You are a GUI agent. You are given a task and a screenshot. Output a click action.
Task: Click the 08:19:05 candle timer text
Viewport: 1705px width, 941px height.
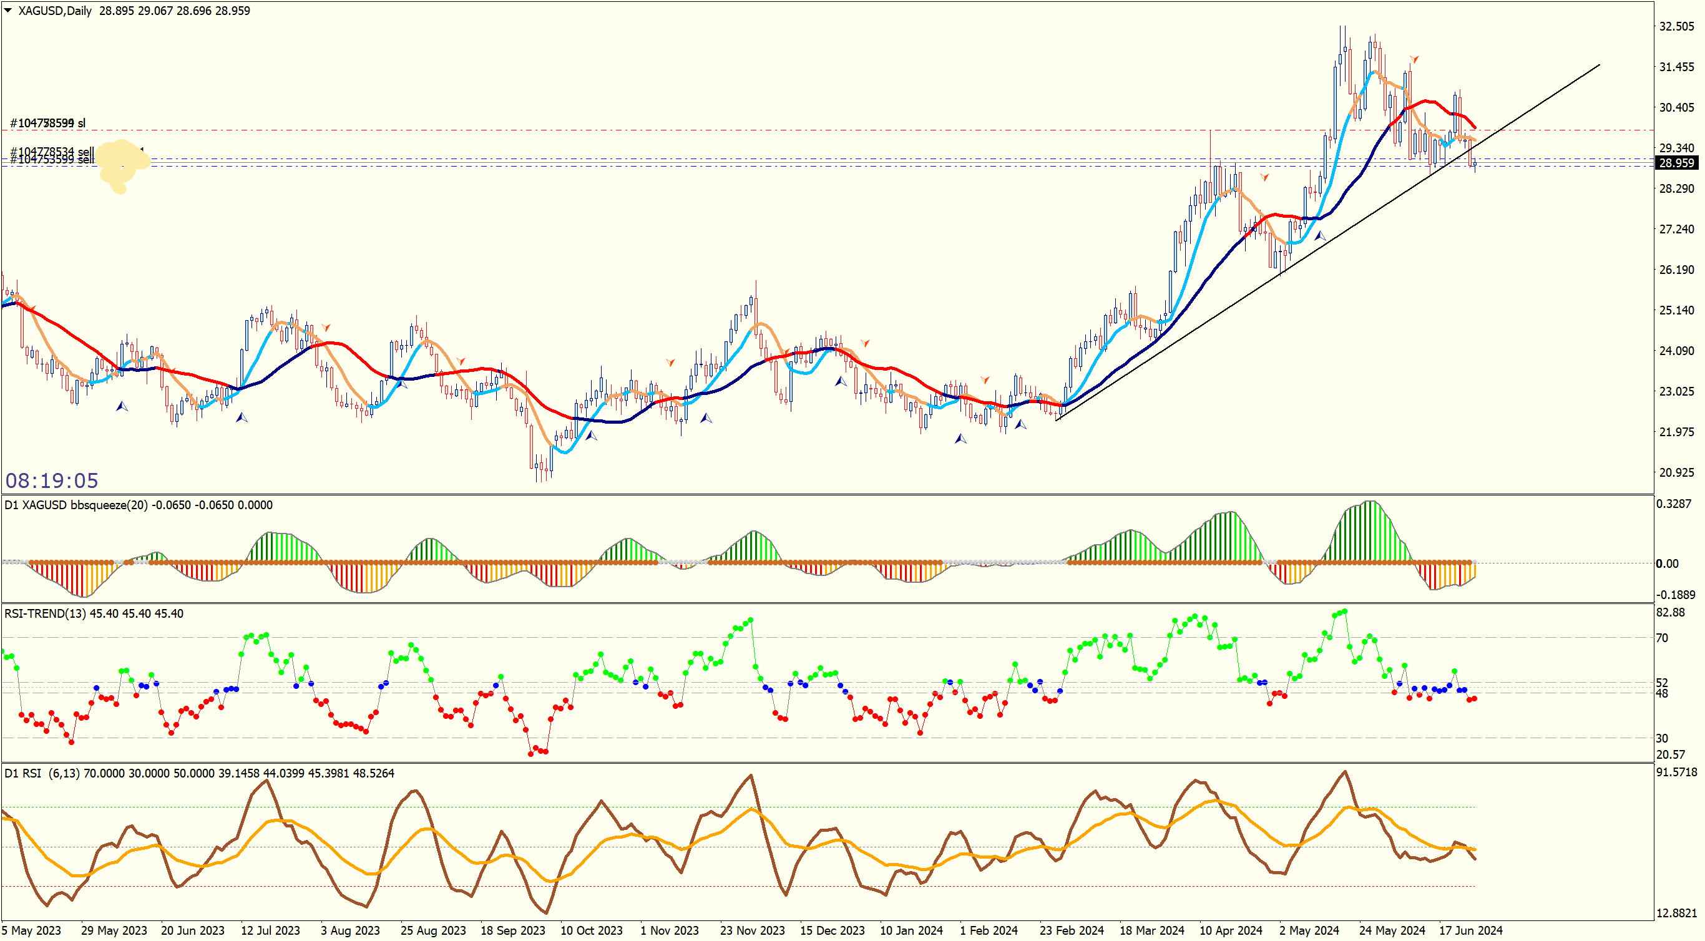tap(52, 480)
